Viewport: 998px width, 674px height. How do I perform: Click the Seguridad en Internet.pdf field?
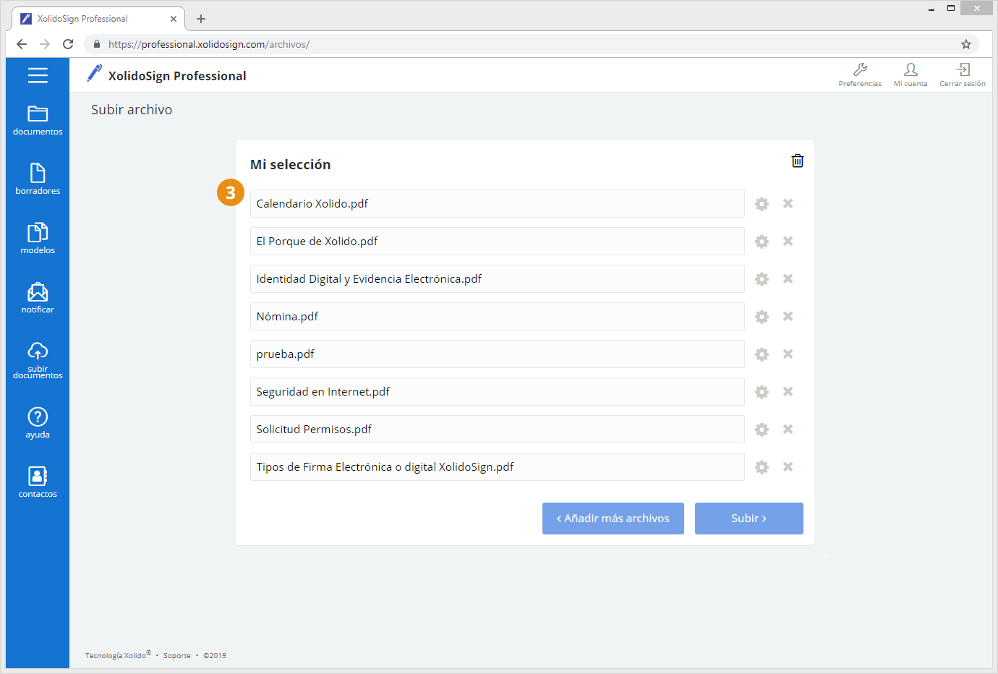498,391
